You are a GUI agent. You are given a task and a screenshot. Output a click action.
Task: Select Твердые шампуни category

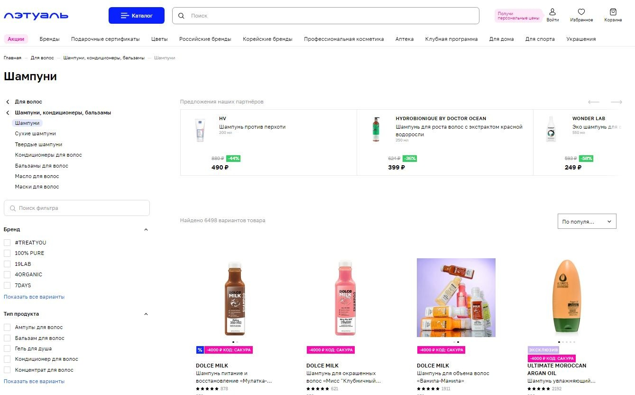click(x=38, y=144)
